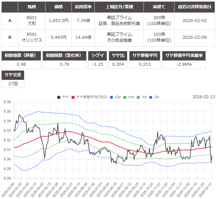The height and width of the screenshot is (199, 217).
Task: Click the 信用倍率 column header
Action: click(83, 7)
